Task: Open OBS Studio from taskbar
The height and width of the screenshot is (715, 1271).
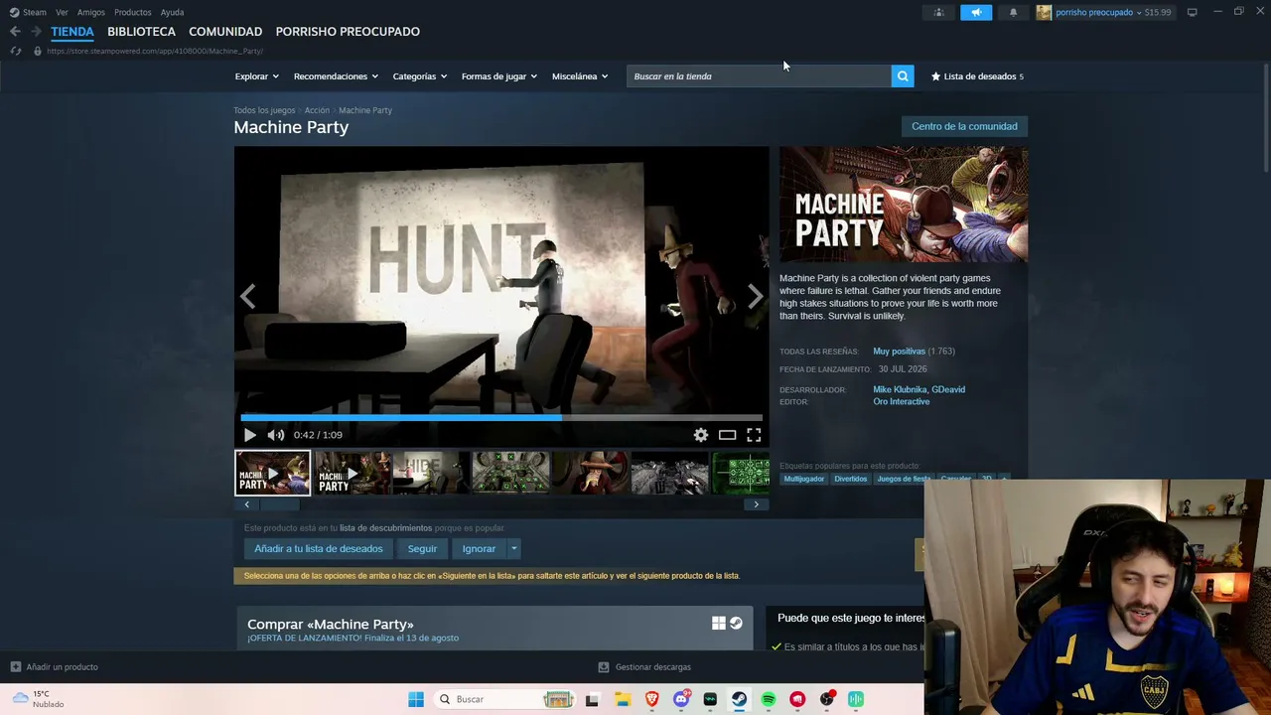Action: tap(826, 699)
